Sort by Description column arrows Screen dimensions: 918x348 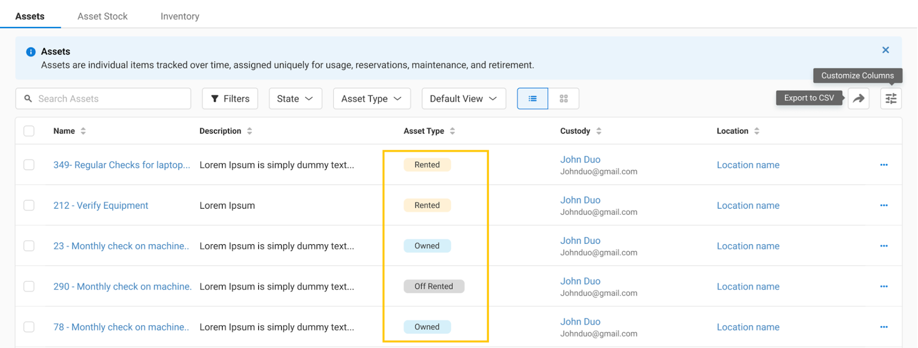pos(250,131)
